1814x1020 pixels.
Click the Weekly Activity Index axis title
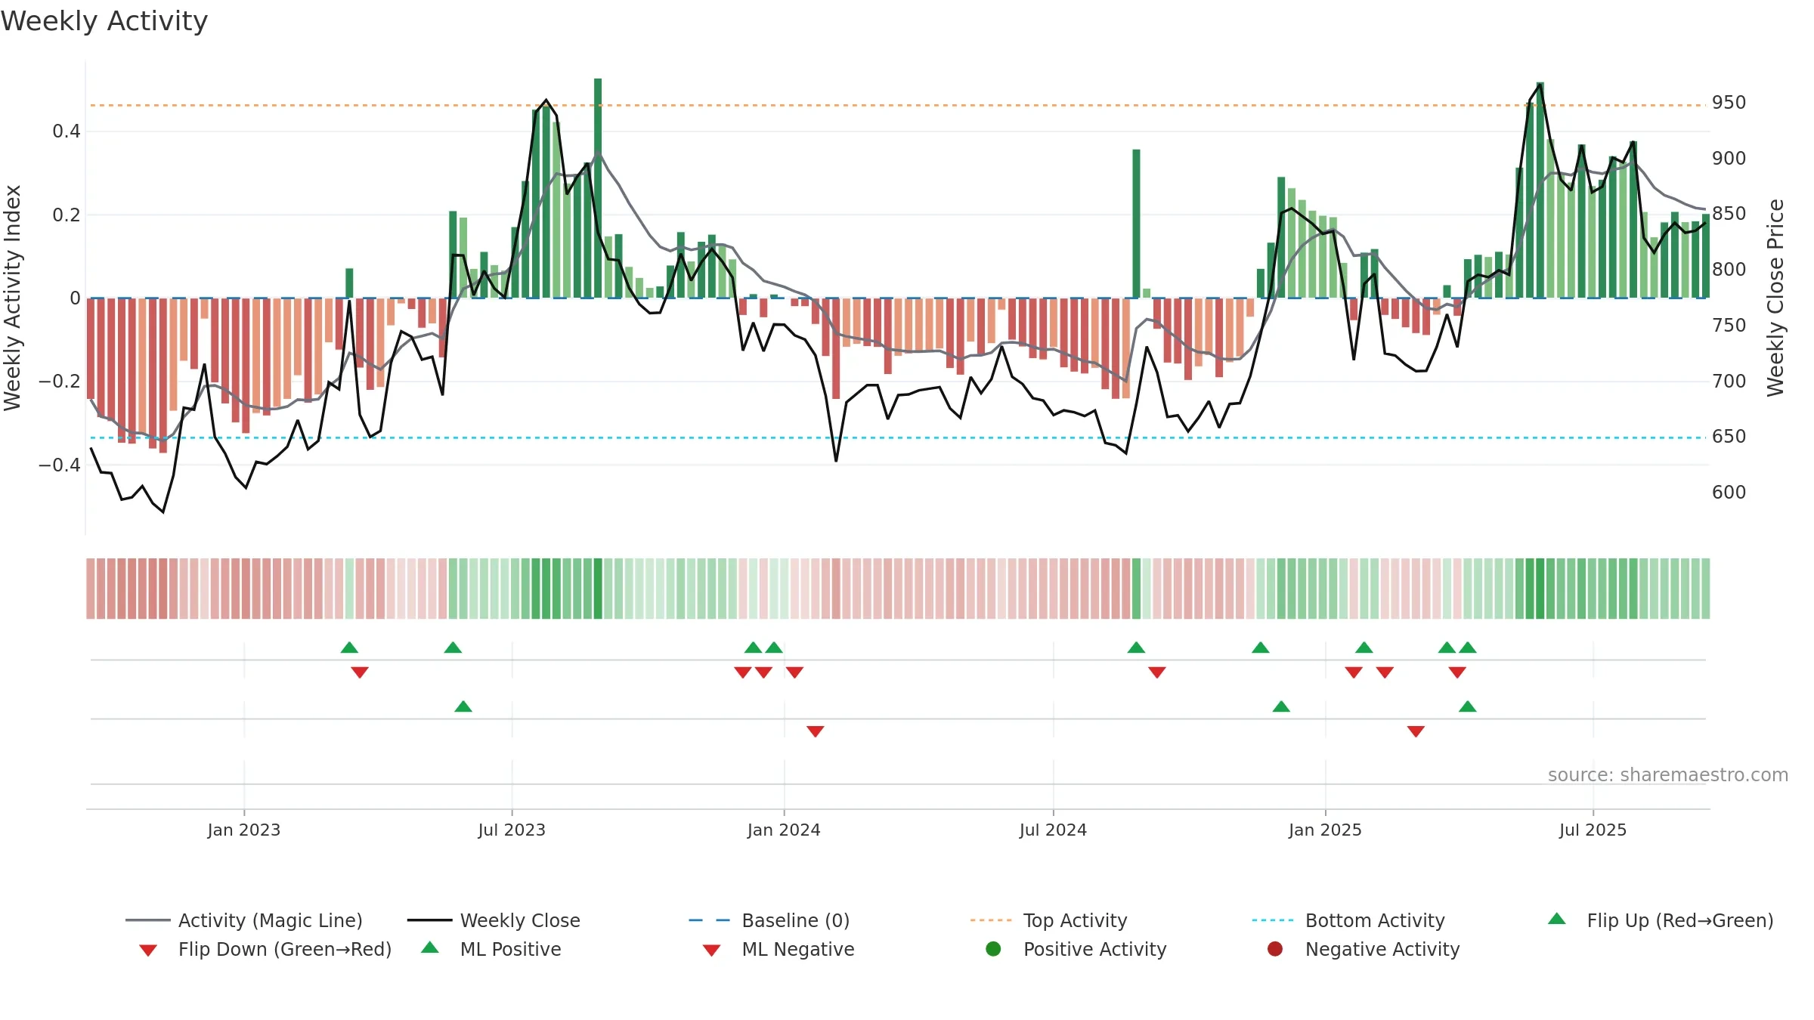click(13, 298)
